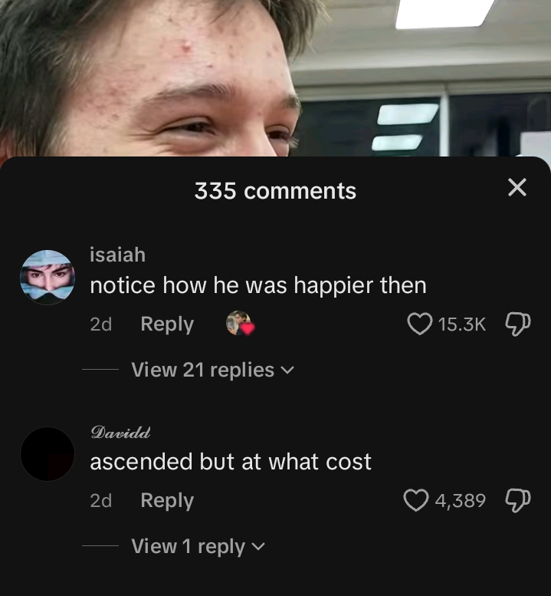Open isaiah's profile picture avatar
This screenshot has width=551, height=596.
pos(48,277)
